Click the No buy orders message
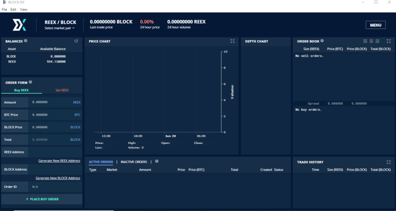Screen dimensions: 396x211 308,110
